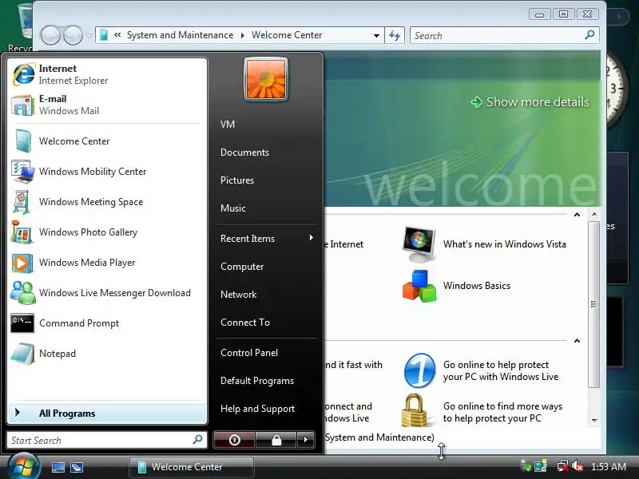The height and width of the screenshot is (479, 639).
Task: Click System and Maintenance breadcrumb
Action: click(181, 35)
